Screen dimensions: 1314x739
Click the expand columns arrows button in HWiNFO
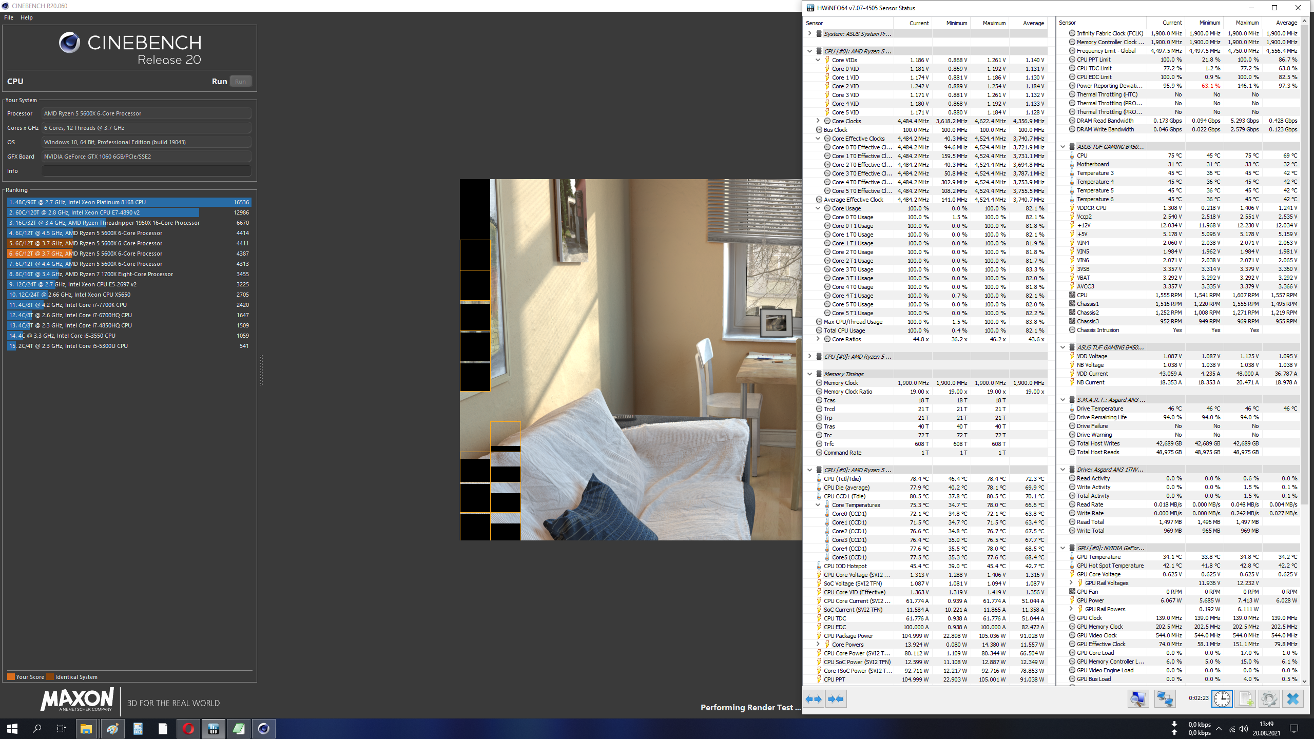[814, 699]
